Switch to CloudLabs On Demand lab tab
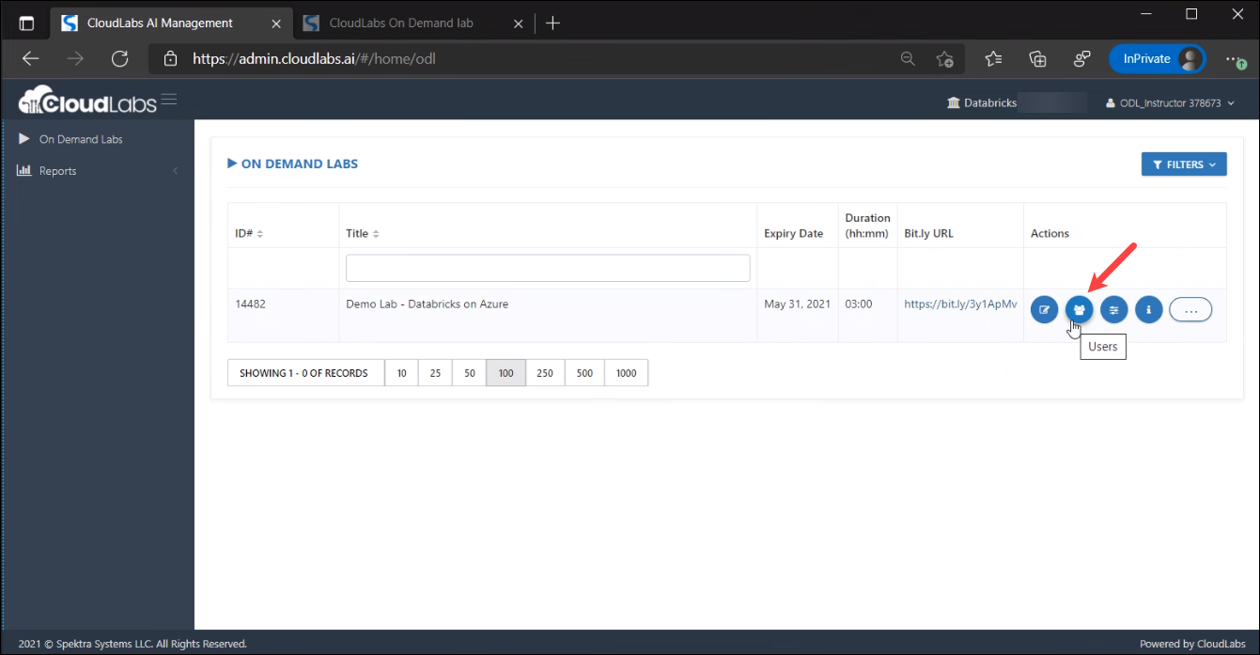This screenshot has width=1260, height=655. pyautogui.click(x=401, y=23)
